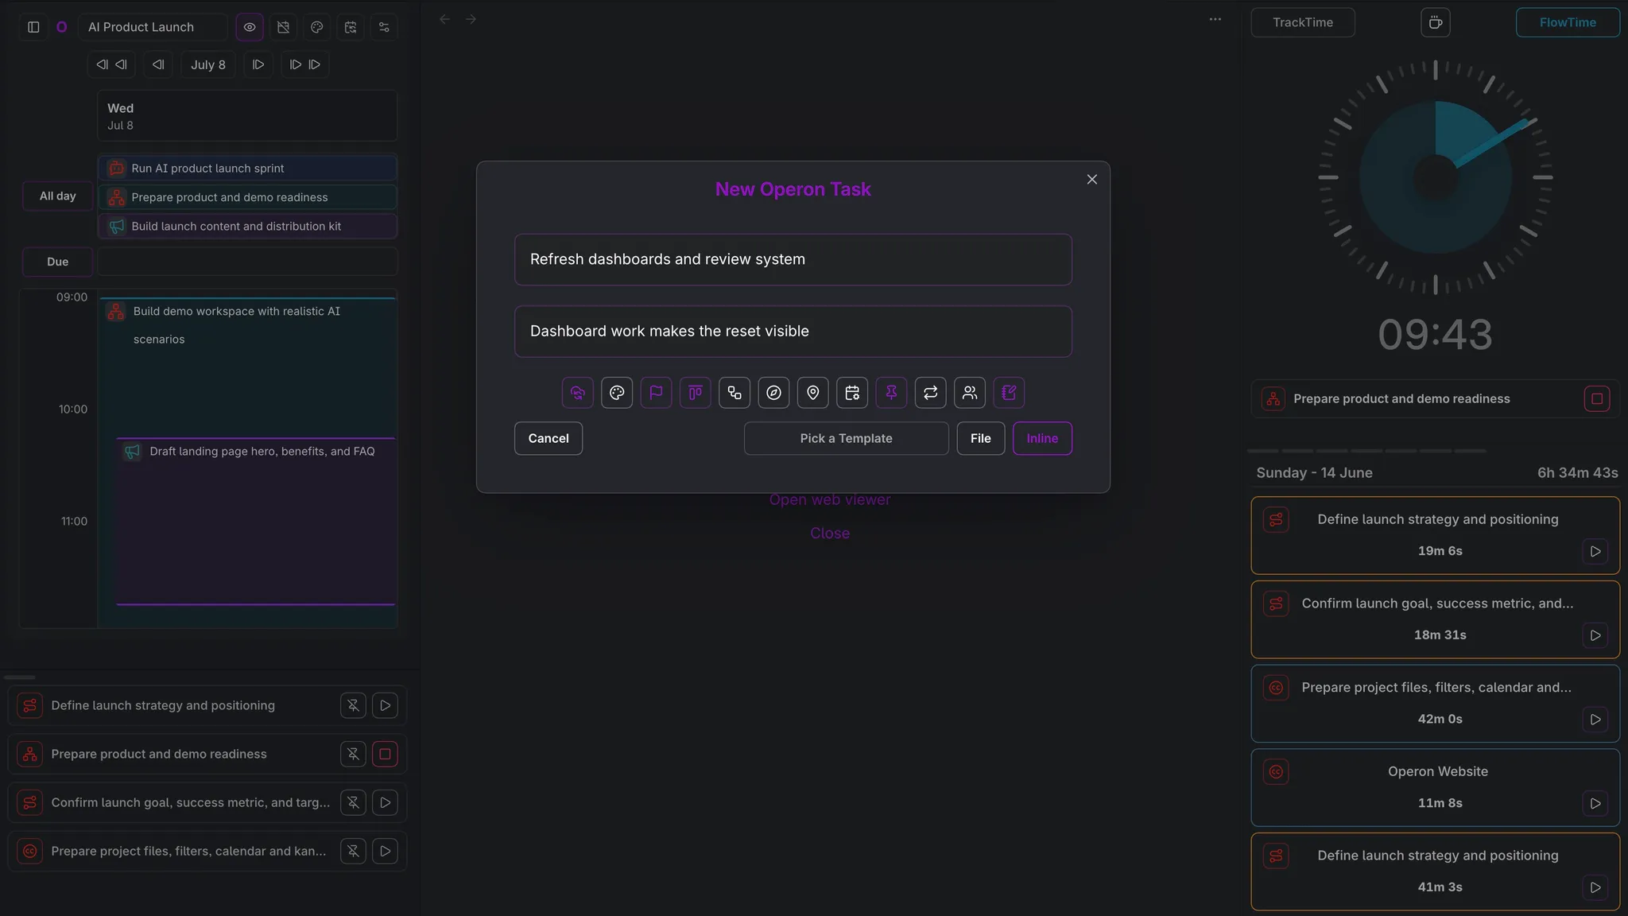
Task: Go to previous day with single-left arrow
Action: click(x=158, y=64)
